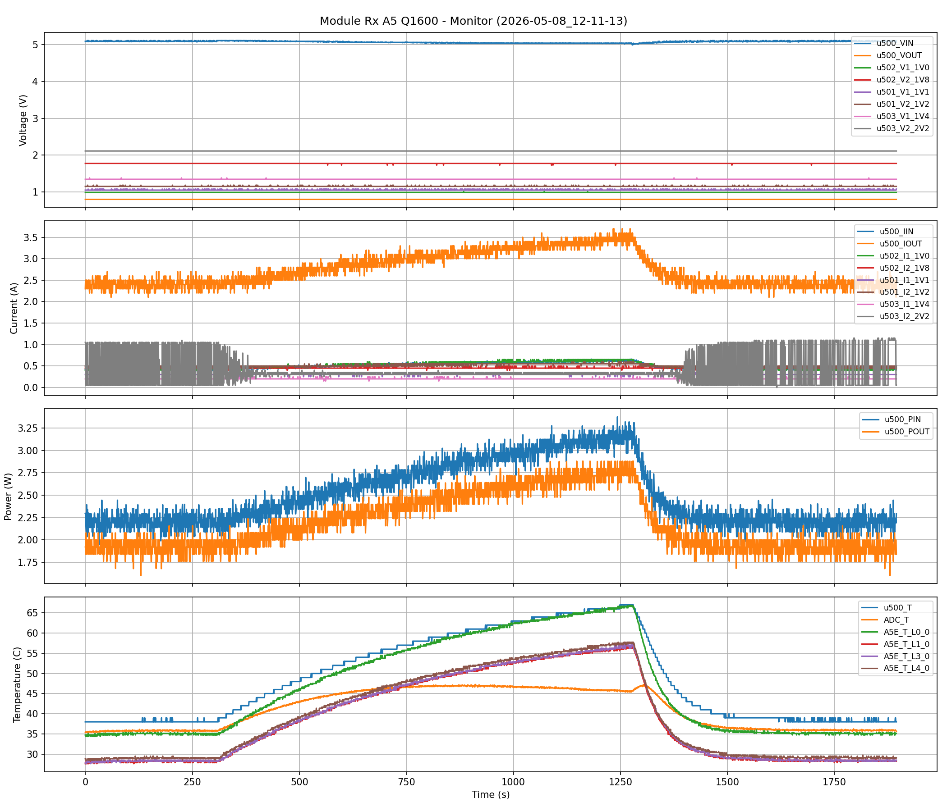Select the A5E_T_L4_0 legend label
Viewport: 947px width, 811px height.
tap(906, 668)
